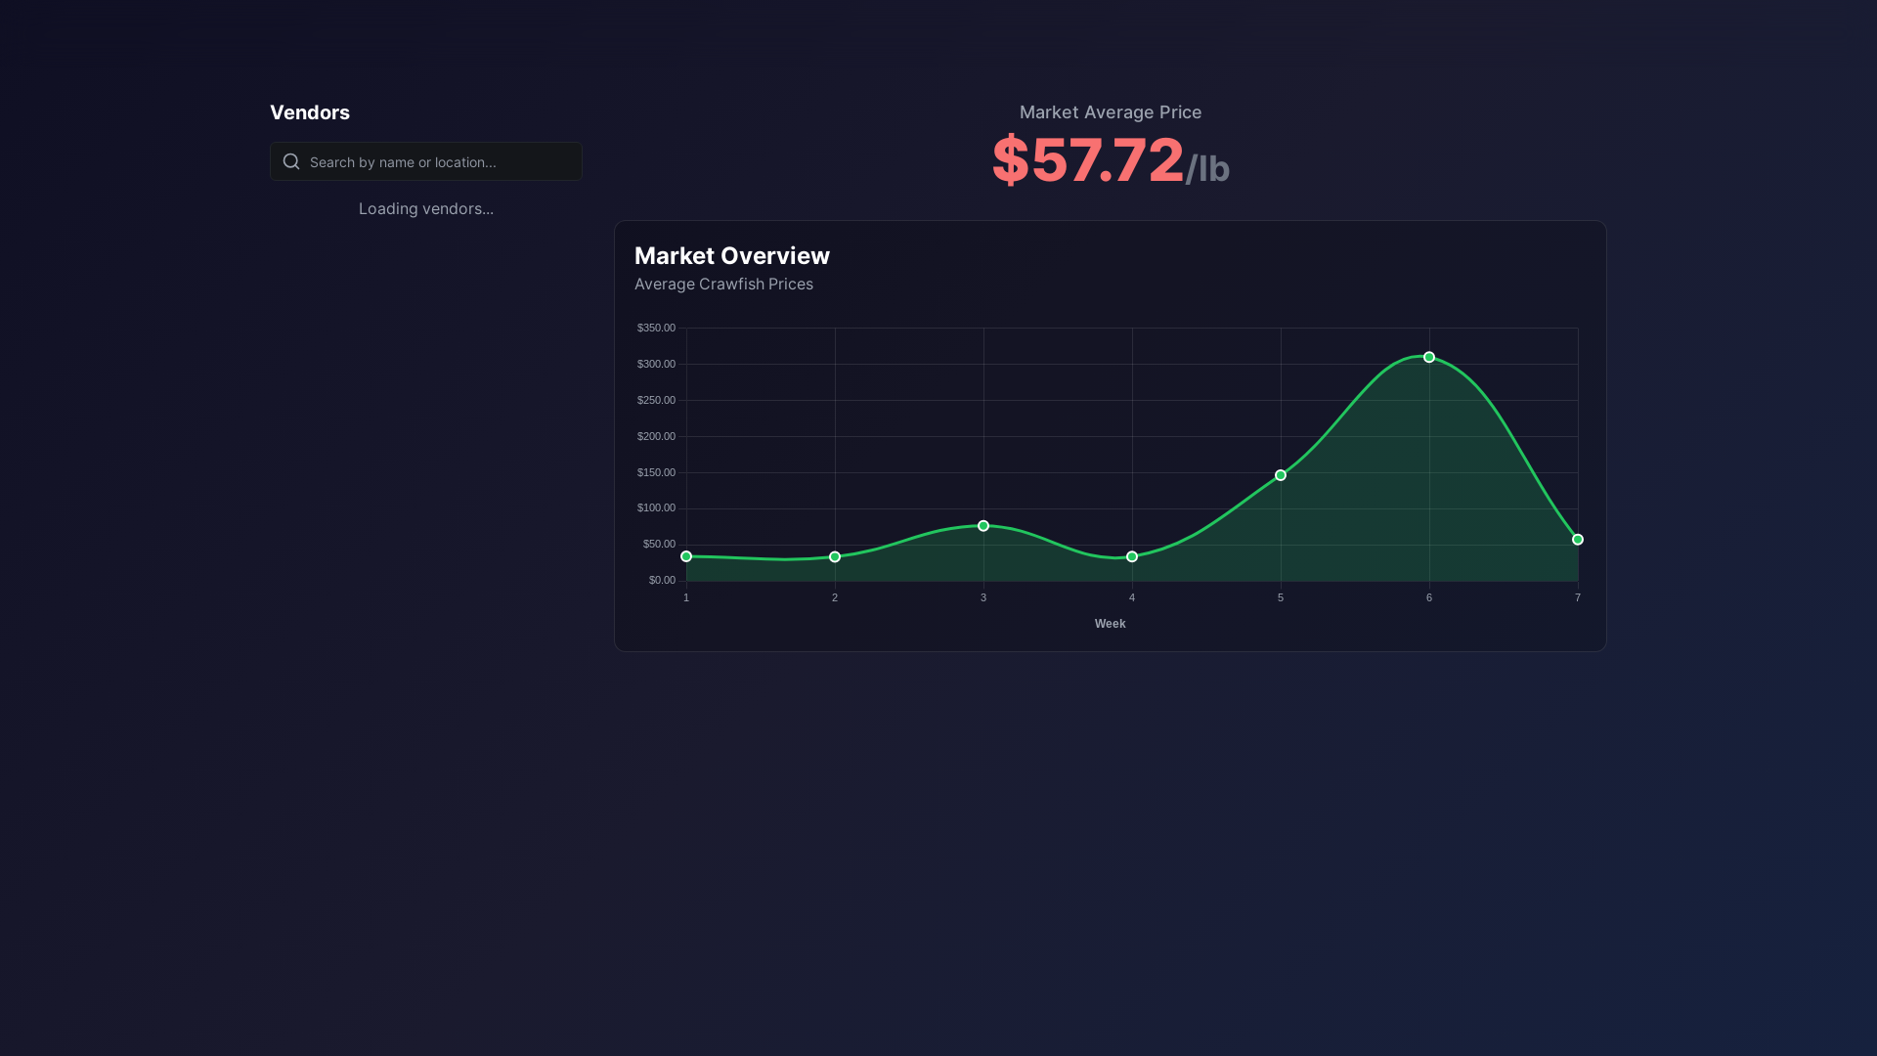The image size is (1877, 1056).
Task: Click the $57.72 price value
Action: click(x=1088, y=159)
